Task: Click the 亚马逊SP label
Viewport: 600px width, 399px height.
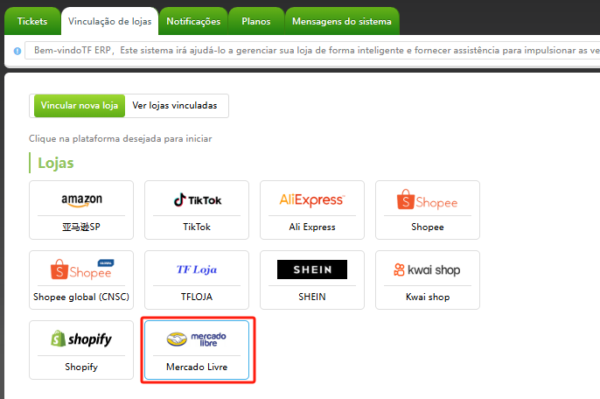Action: pyautogui.click(x=81, y=227)
